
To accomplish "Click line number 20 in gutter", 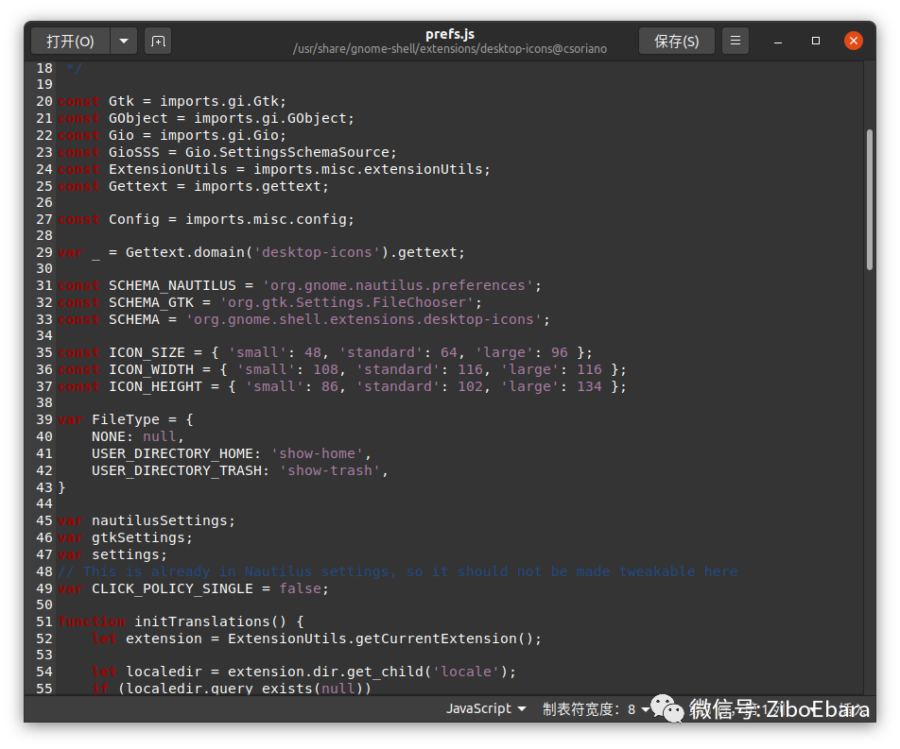I will (x=44, y=101).
